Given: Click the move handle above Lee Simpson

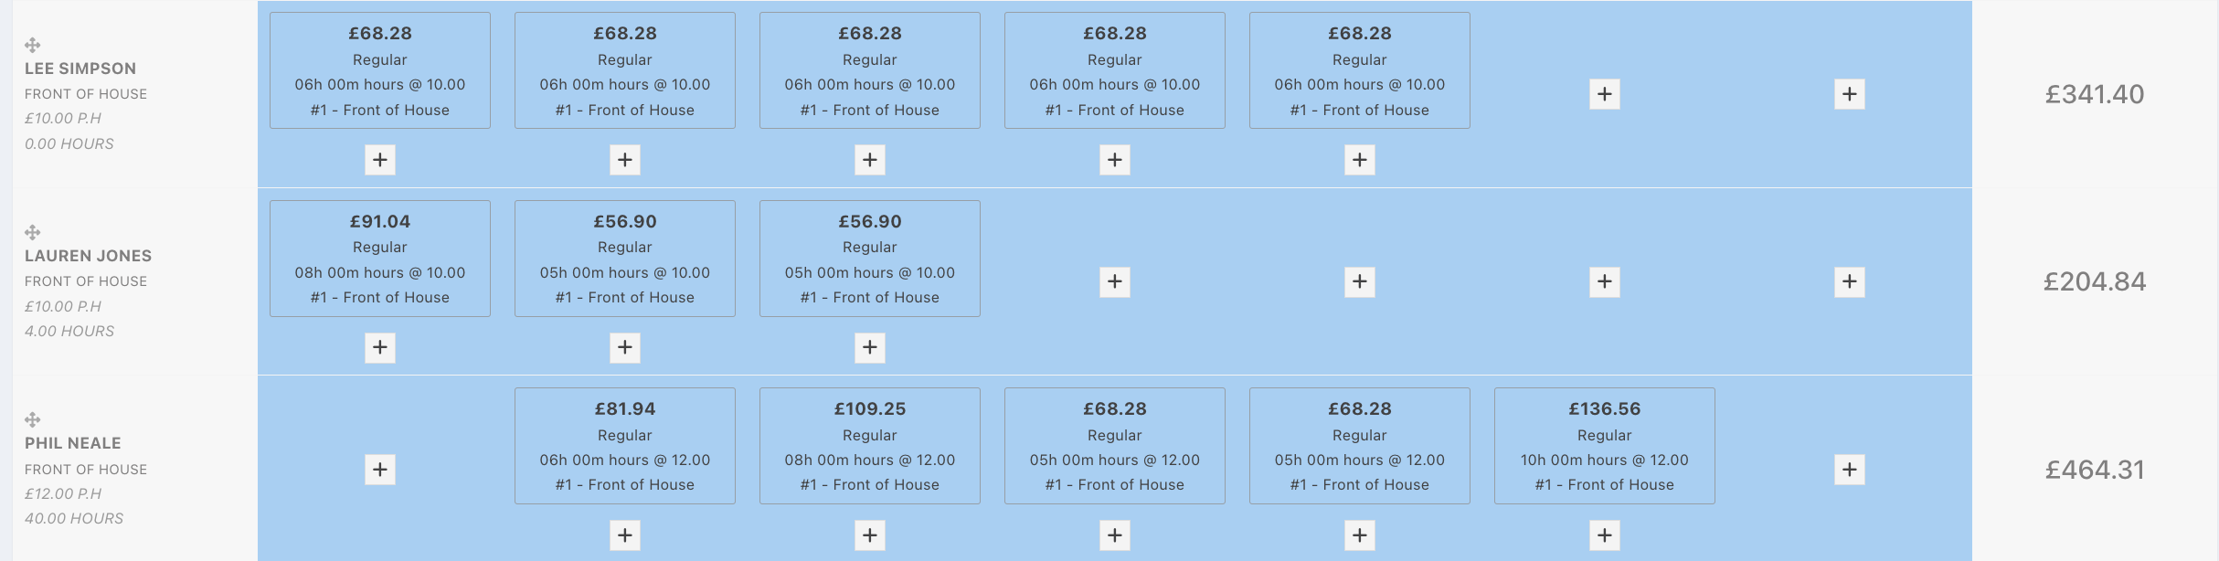Looking at the screenshot, I should tap(32, 45).
